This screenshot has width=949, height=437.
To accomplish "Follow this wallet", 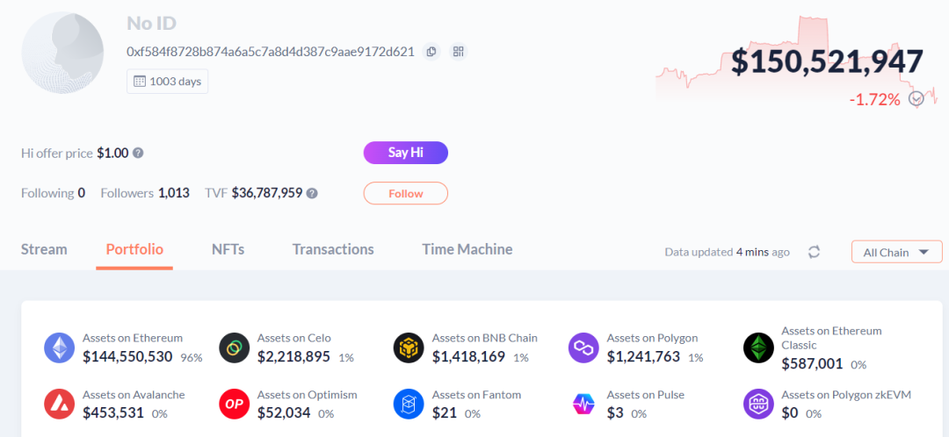I will point(405,193).
